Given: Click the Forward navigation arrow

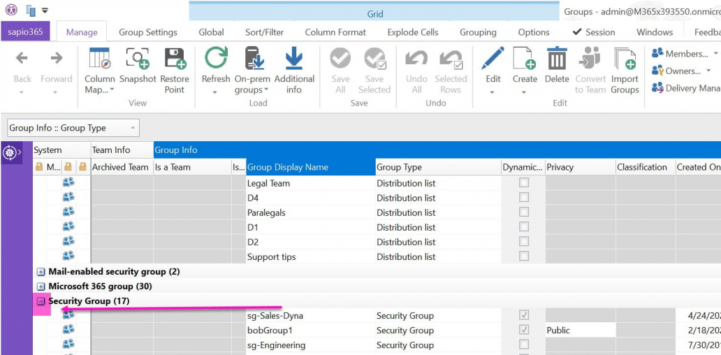Looking at the screenshot, I should click(56, 58).
